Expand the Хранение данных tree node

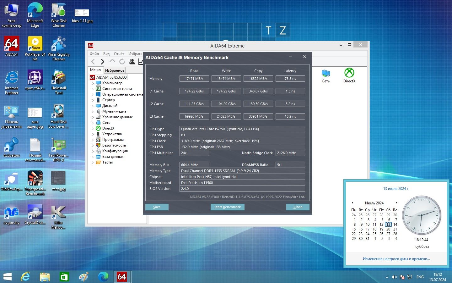coord(93,117)
